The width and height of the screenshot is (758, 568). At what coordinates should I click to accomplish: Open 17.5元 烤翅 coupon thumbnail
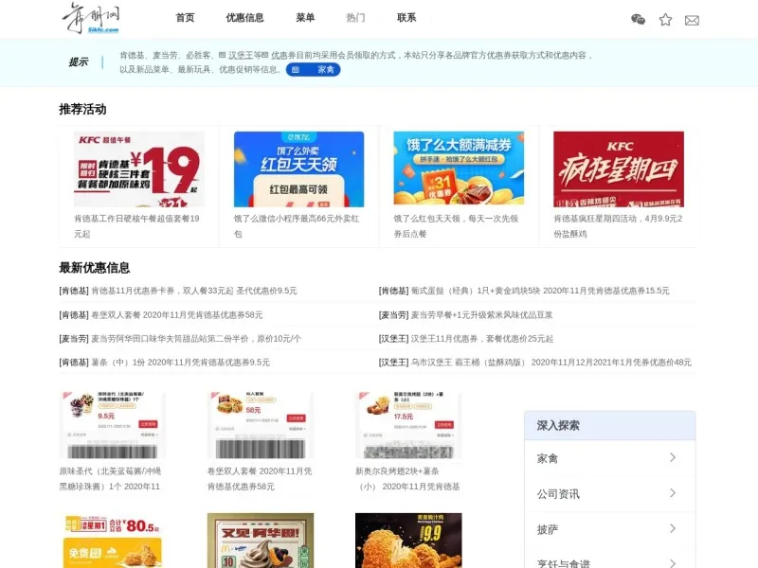click(x=408, y=425)
